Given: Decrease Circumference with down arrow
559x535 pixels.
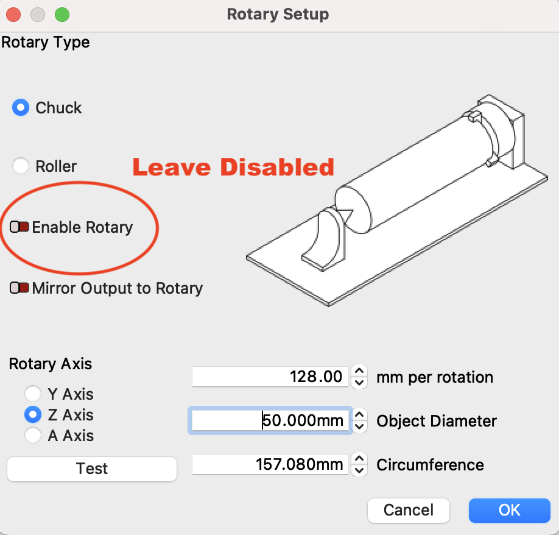Looking at the screenshot, I should click(x=360, y=470).
